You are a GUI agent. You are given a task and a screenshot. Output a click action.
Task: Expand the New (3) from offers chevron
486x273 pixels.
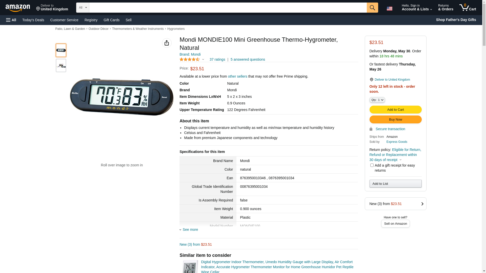click(422, 204)
